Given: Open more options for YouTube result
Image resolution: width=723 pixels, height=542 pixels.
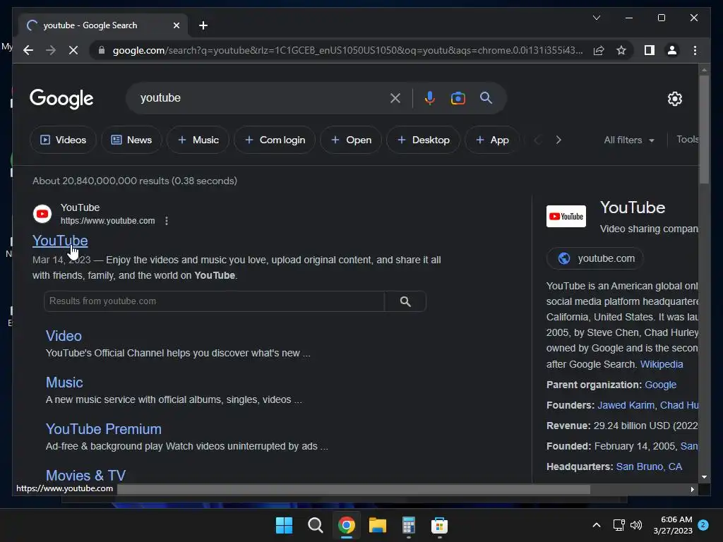Looking at the screenshot, I should click(167, 221).
